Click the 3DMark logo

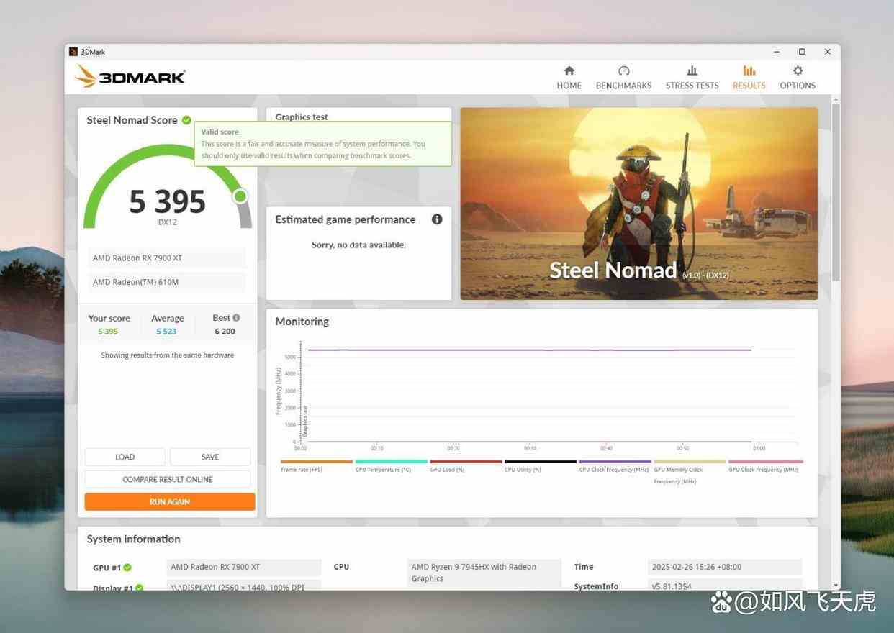(130, 76)
